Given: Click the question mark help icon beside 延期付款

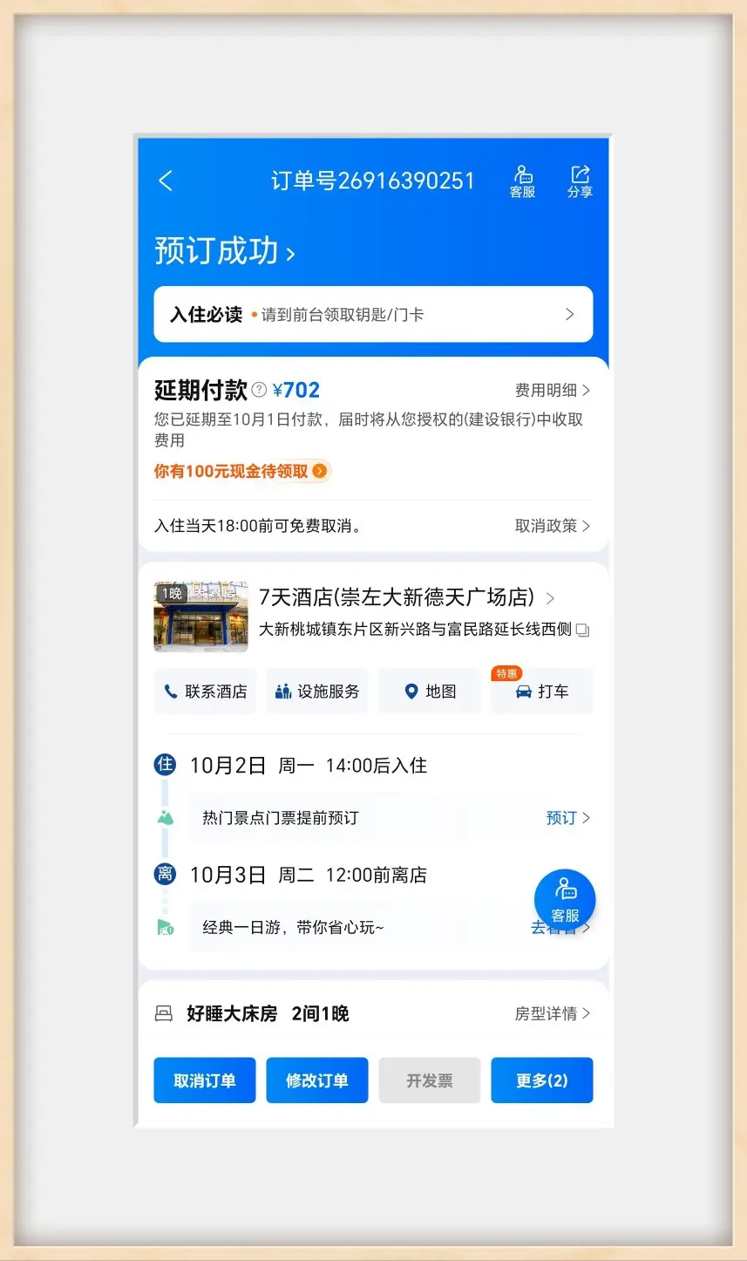Looking at the screenshot, I should 259,390.
